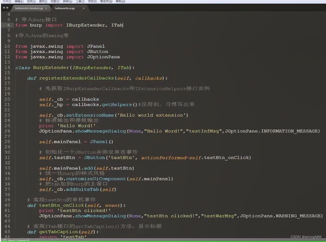Go to previous tab with left arrow
The image size is (326, 242).
(x=4, y=8)
